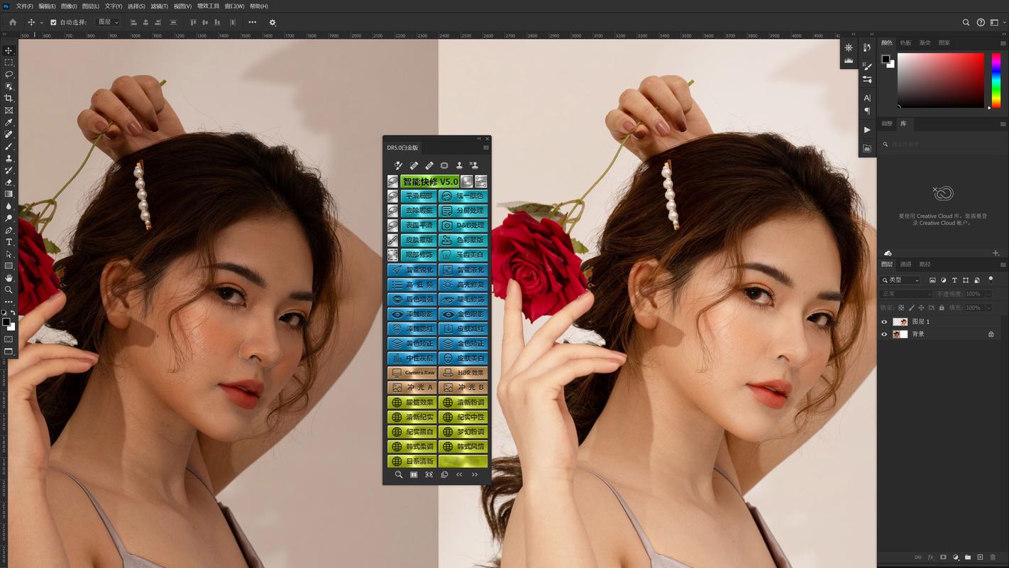The height and width of the screenshot is (568, 1009).
Task: Hide the 背景 layer visibility eye
Action: [884, 334]
